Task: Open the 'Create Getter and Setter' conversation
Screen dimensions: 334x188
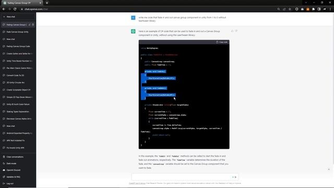Action: [18, 53]
